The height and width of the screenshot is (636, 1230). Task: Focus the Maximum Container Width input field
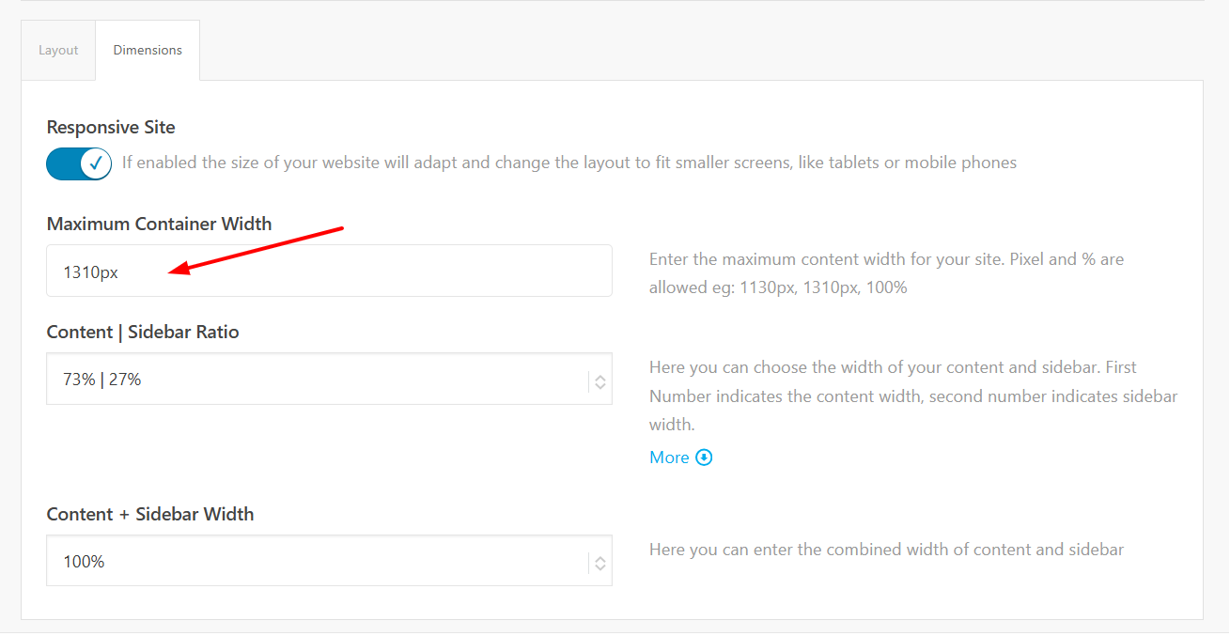[x=329, y=271]
